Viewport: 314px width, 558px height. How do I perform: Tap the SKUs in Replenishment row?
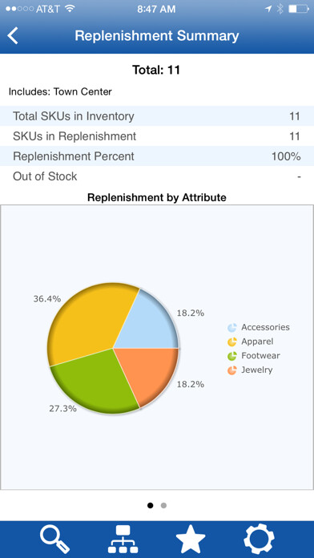(x=157, y=136)
